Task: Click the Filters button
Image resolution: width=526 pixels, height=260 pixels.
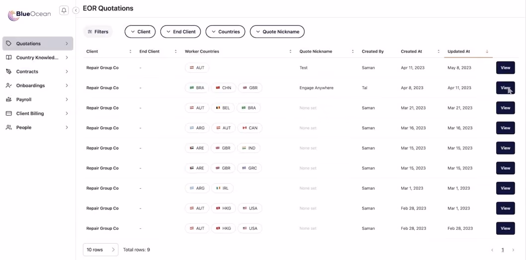Action: 98,32
